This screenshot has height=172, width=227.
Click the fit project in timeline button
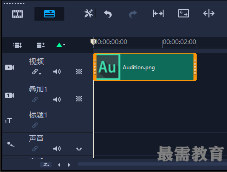click(x=45, y=165)
